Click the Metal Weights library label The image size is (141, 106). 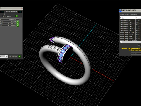128,14
